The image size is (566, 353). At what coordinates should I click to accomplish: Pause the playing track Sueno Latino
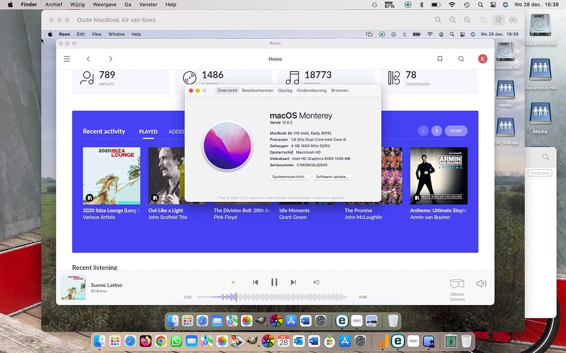pyautogui.click(x=274, y=282)
